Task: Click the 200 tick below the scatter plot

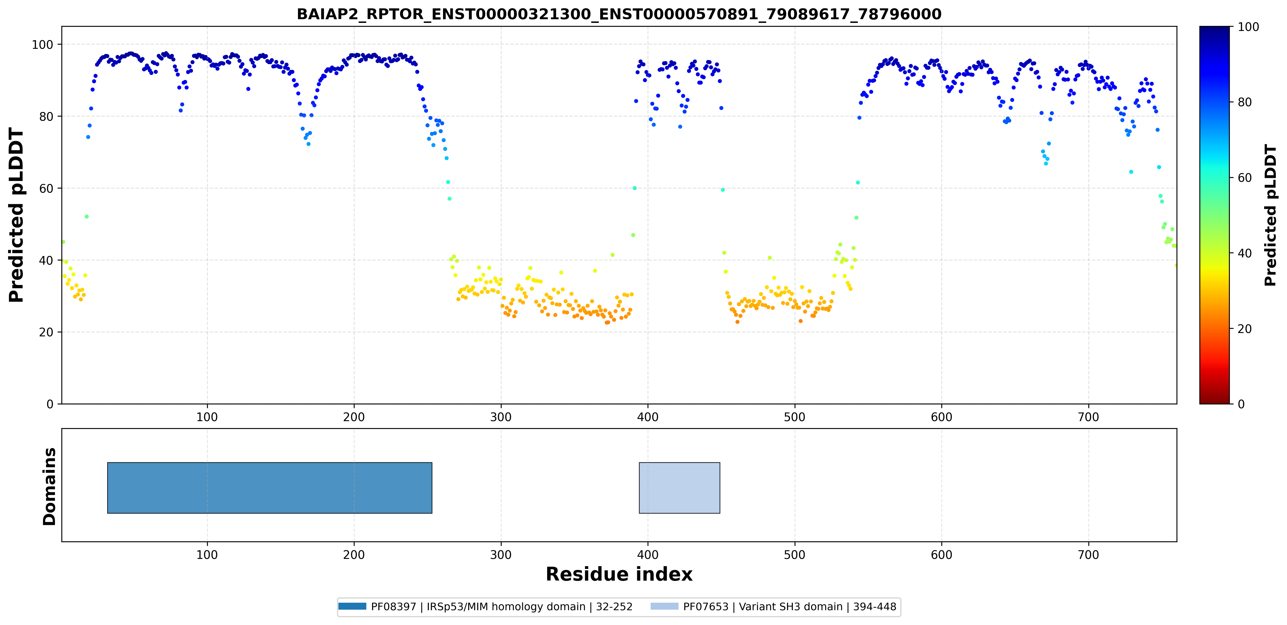Action: pyautogui.click(x=354, y=417)
